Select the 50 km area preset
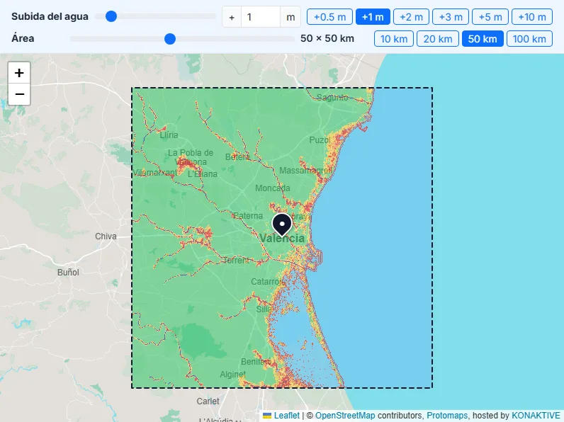Screen dimensions: 564x422 tap(483, 39)
